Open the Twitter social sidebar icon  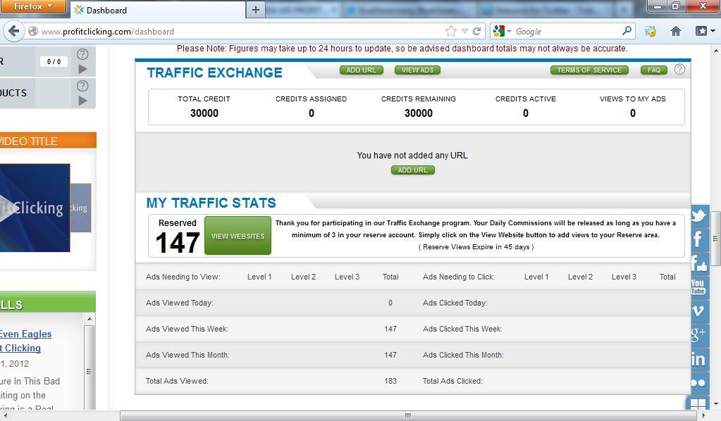tap(698, 215)
